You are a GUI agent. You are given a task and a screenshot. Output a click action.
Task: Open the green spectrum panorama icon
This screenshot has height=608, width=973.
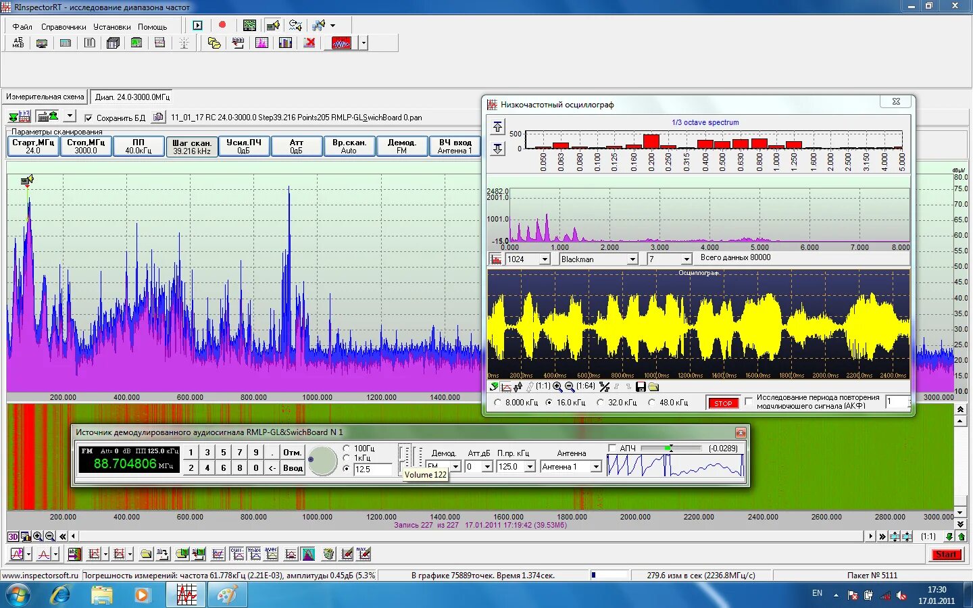[249, 26]
